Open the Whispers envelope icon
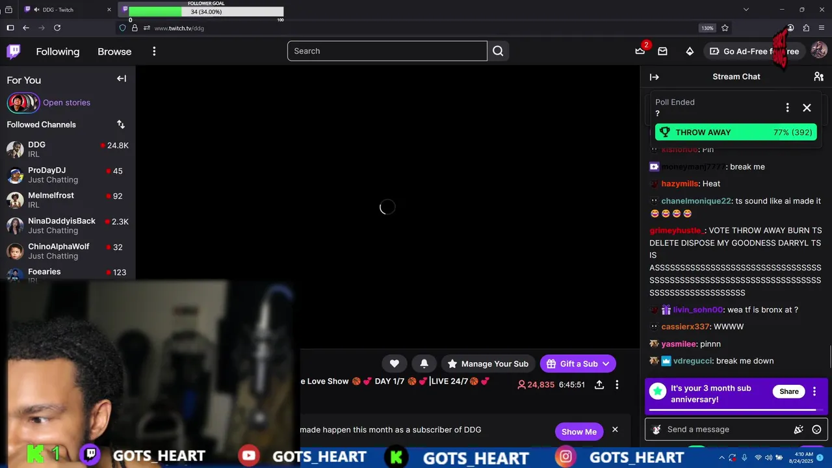 point(662,51)
